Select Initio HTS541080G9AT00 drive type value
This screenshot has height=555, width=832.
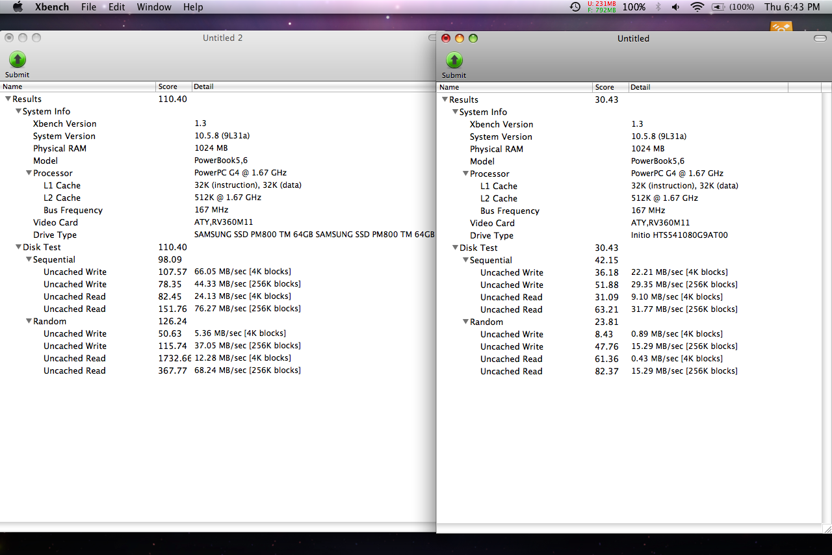[x=679, y=235]
